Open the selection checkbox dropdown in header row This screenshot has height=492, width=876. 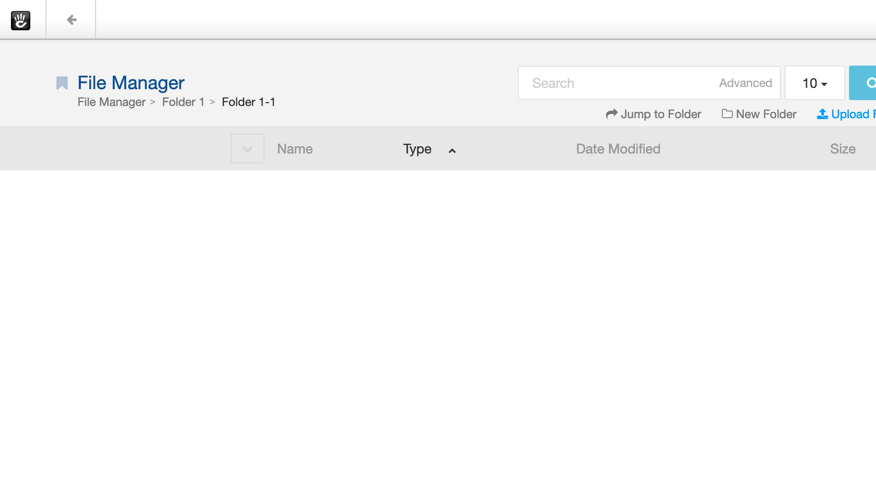click(247, 148)
